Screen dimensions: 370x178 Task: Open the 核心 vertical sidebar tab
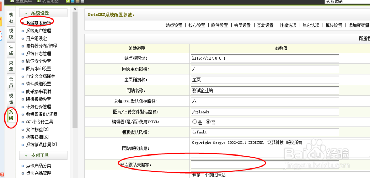click(x=11, y=18)
